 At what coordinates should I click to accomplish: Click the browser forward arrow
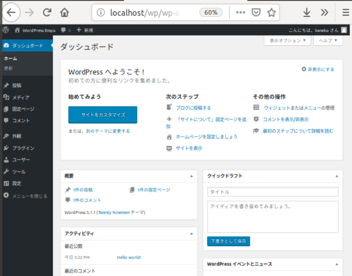tap(29, 12)
